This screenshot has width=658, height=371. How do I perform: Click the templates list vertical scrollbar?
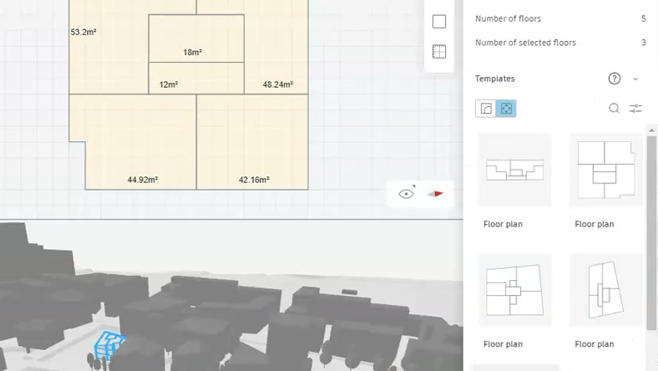651,233
